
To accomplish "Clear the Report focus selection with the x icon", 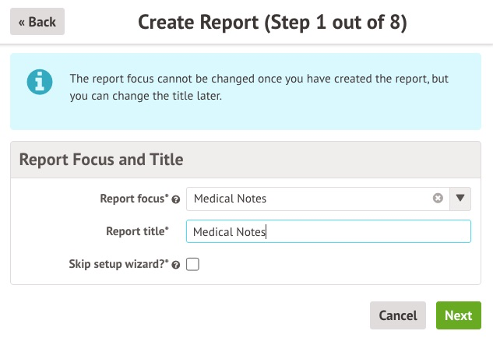I will coord(438,199).
